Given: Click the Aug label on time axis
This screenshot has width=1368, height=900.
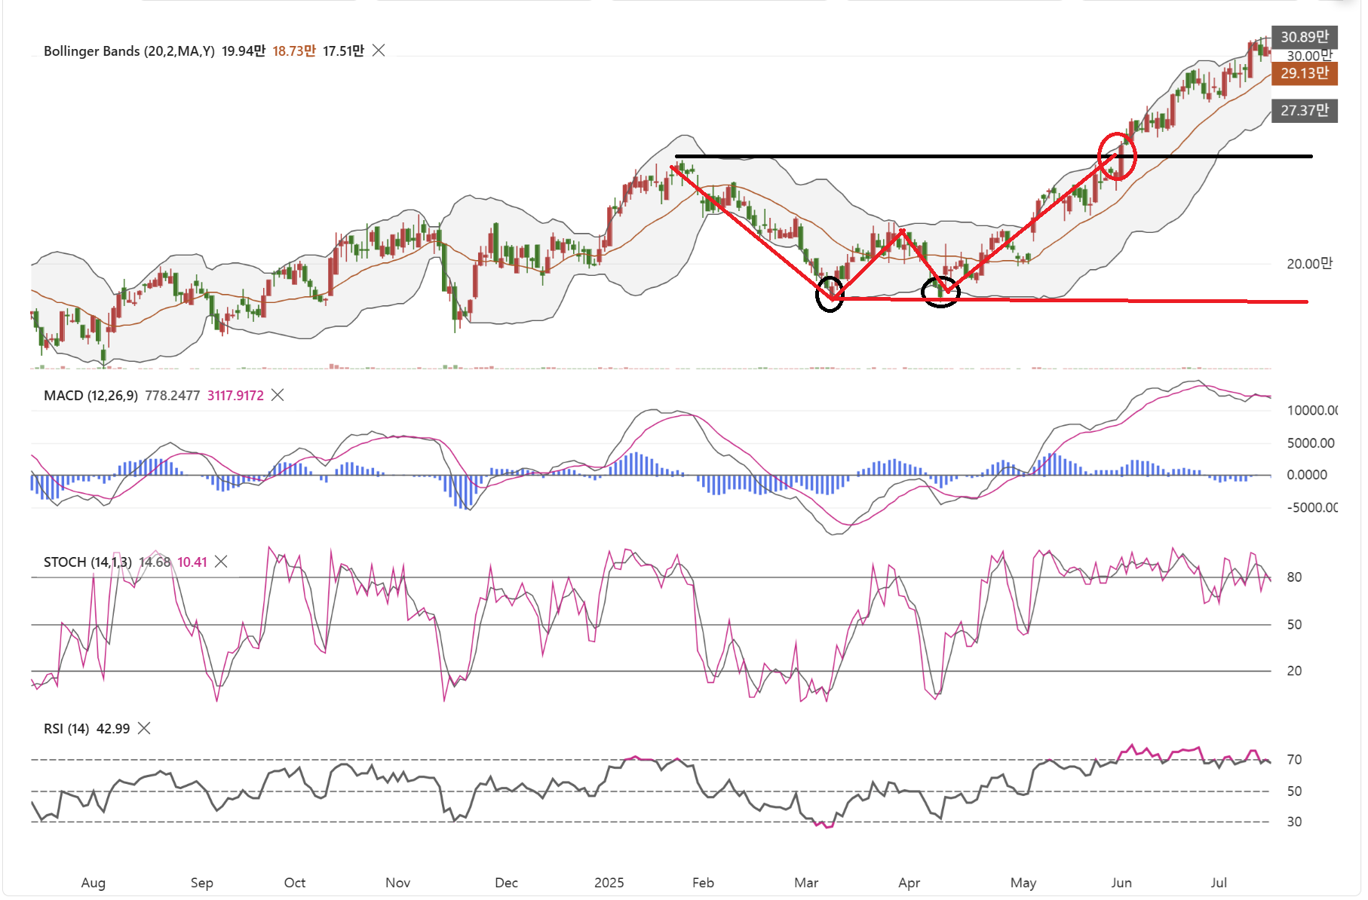Looking at the screenshot, I should coord(94,882).
